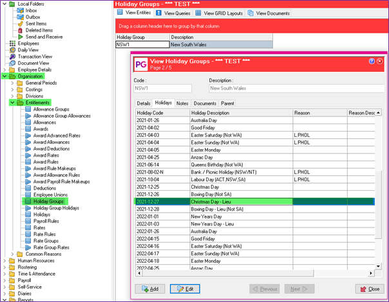Click Send and Receive icon

(21, 37)
